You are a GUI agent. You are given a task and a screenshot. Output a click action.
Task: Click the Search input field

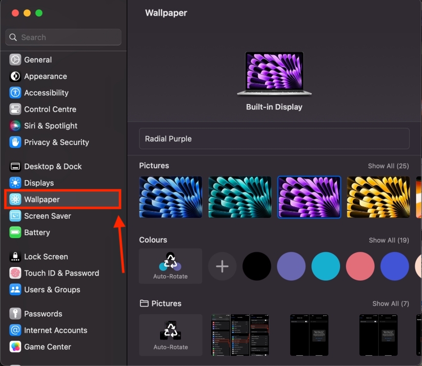pos(63,37)
